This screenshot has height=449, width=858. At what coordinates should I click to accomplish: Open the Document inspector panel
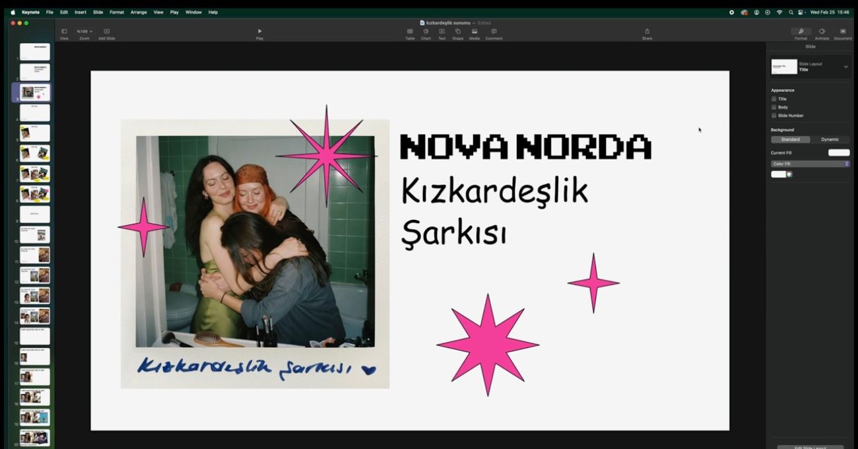(843, 34)
